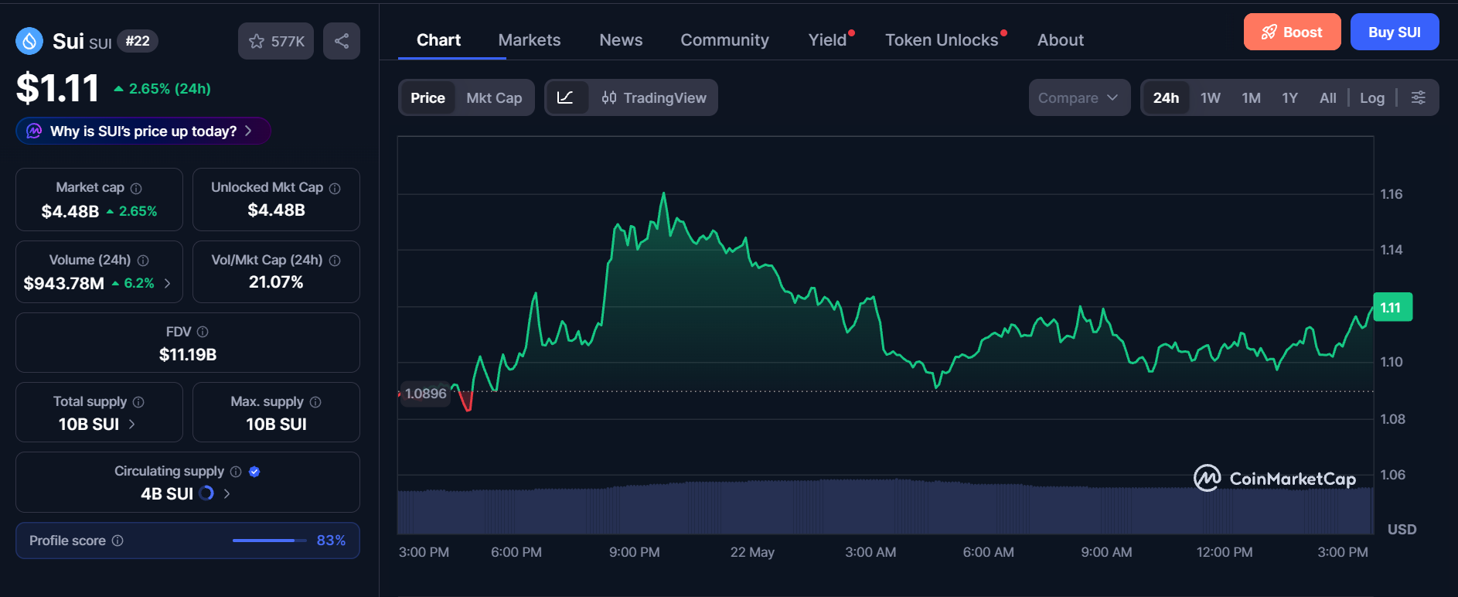Set chart range to All

point(1328,97)
